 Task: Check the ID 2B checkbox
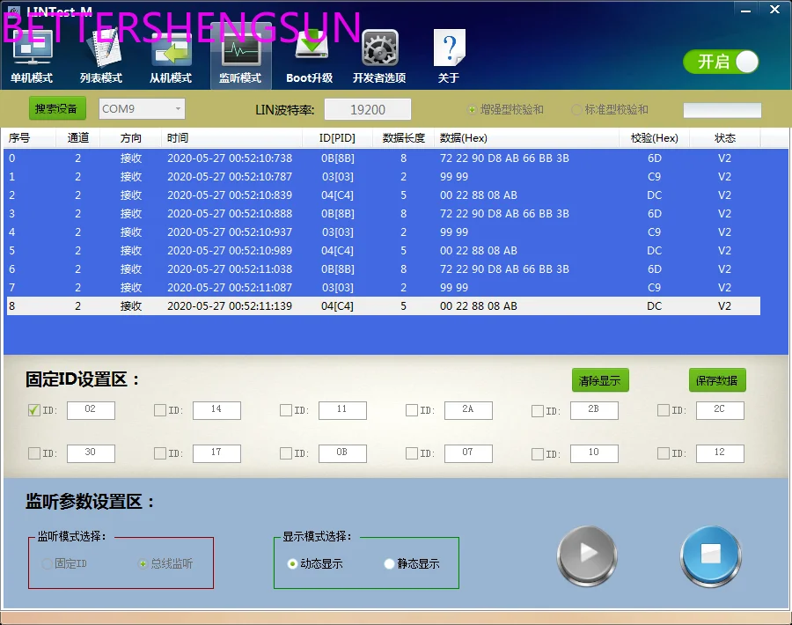pos(537,411)
